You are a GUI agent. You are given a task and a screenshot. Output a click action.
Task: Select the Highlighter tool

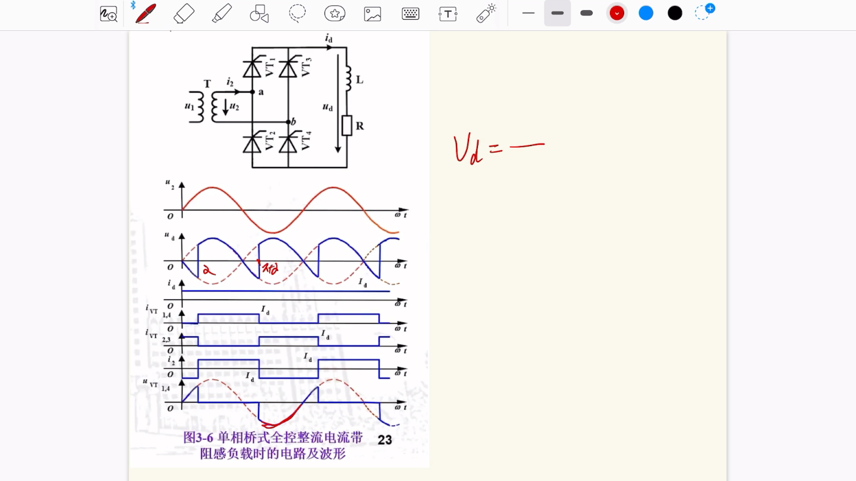coord(221,13)
